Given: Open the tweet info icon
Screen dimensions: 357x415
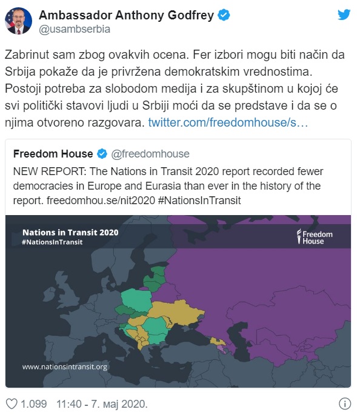Looking at the screenshot, I should (x=345, y=404).
